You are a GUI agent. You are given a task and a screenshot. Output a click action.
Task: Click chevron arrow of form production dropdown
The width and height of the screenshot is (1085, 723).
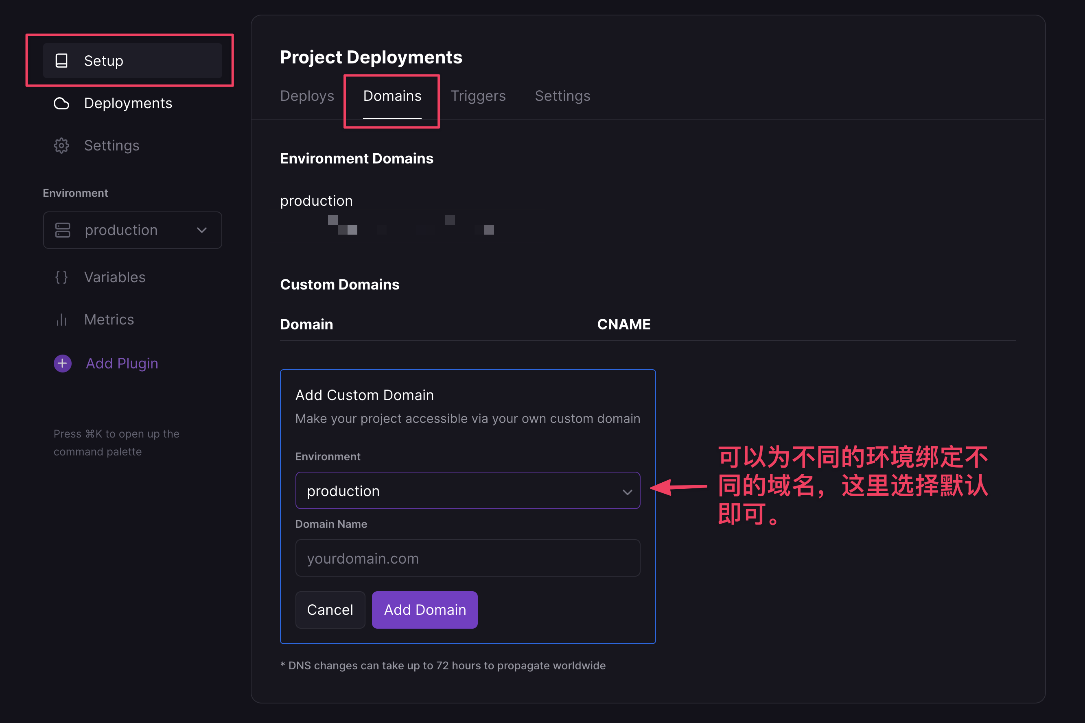(627, 492)
